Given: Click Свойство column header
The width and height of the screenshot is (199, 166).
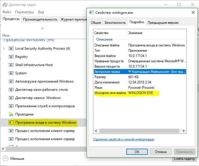Looking at the screenshot, I should click(110, 33).
